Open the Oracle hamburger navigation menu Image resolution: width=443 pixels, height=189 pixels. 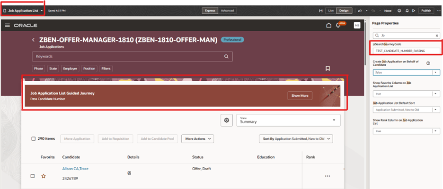point(8,26)
